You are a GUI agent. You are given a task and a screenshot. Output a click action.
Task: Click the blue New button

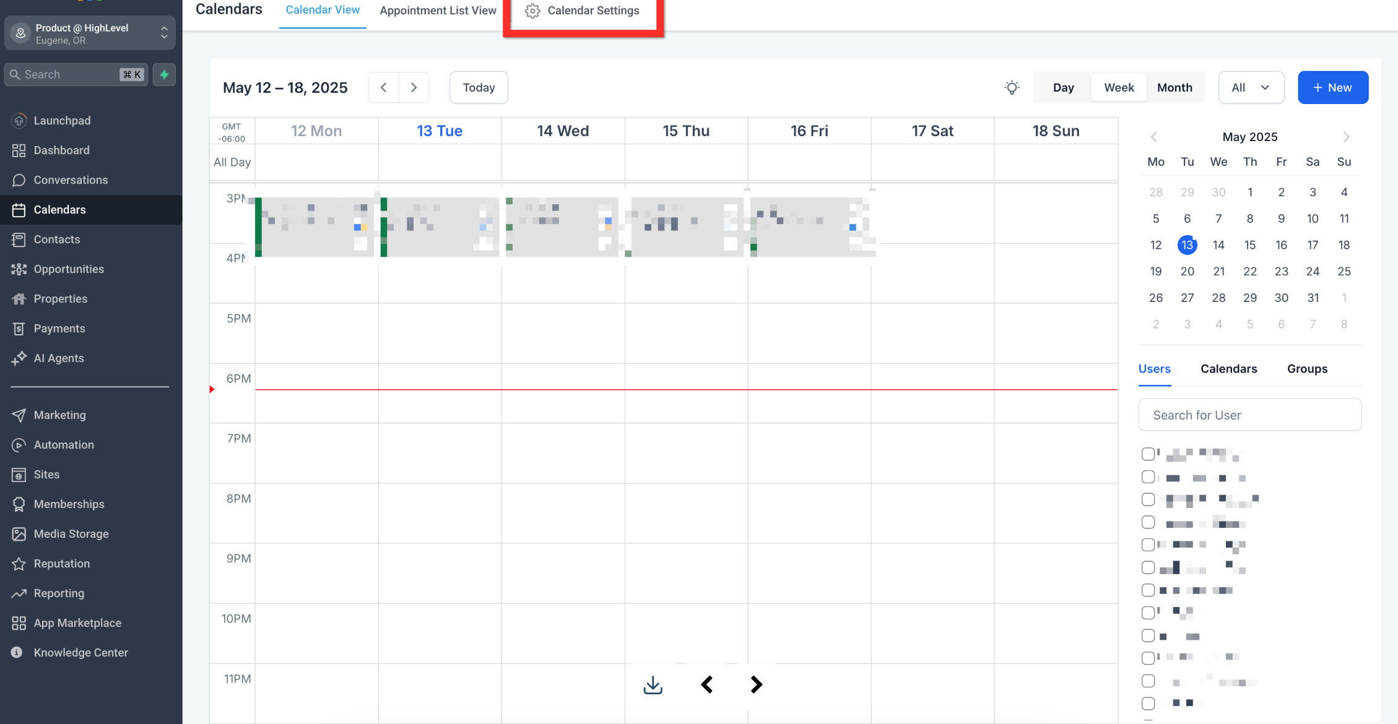point(1332,87)
